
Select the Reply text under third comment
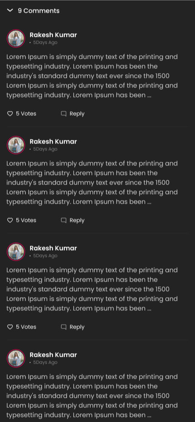point(77,327)
